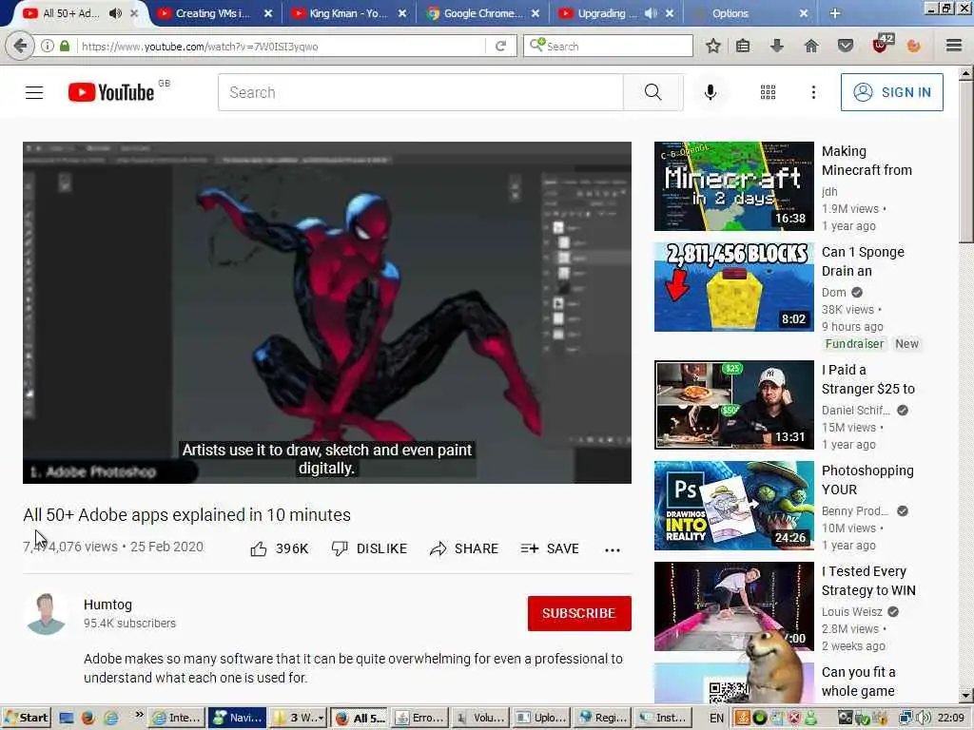Click the Fundraiser badge
Screen dimensions: 974x730
click(x=854, y=344)
